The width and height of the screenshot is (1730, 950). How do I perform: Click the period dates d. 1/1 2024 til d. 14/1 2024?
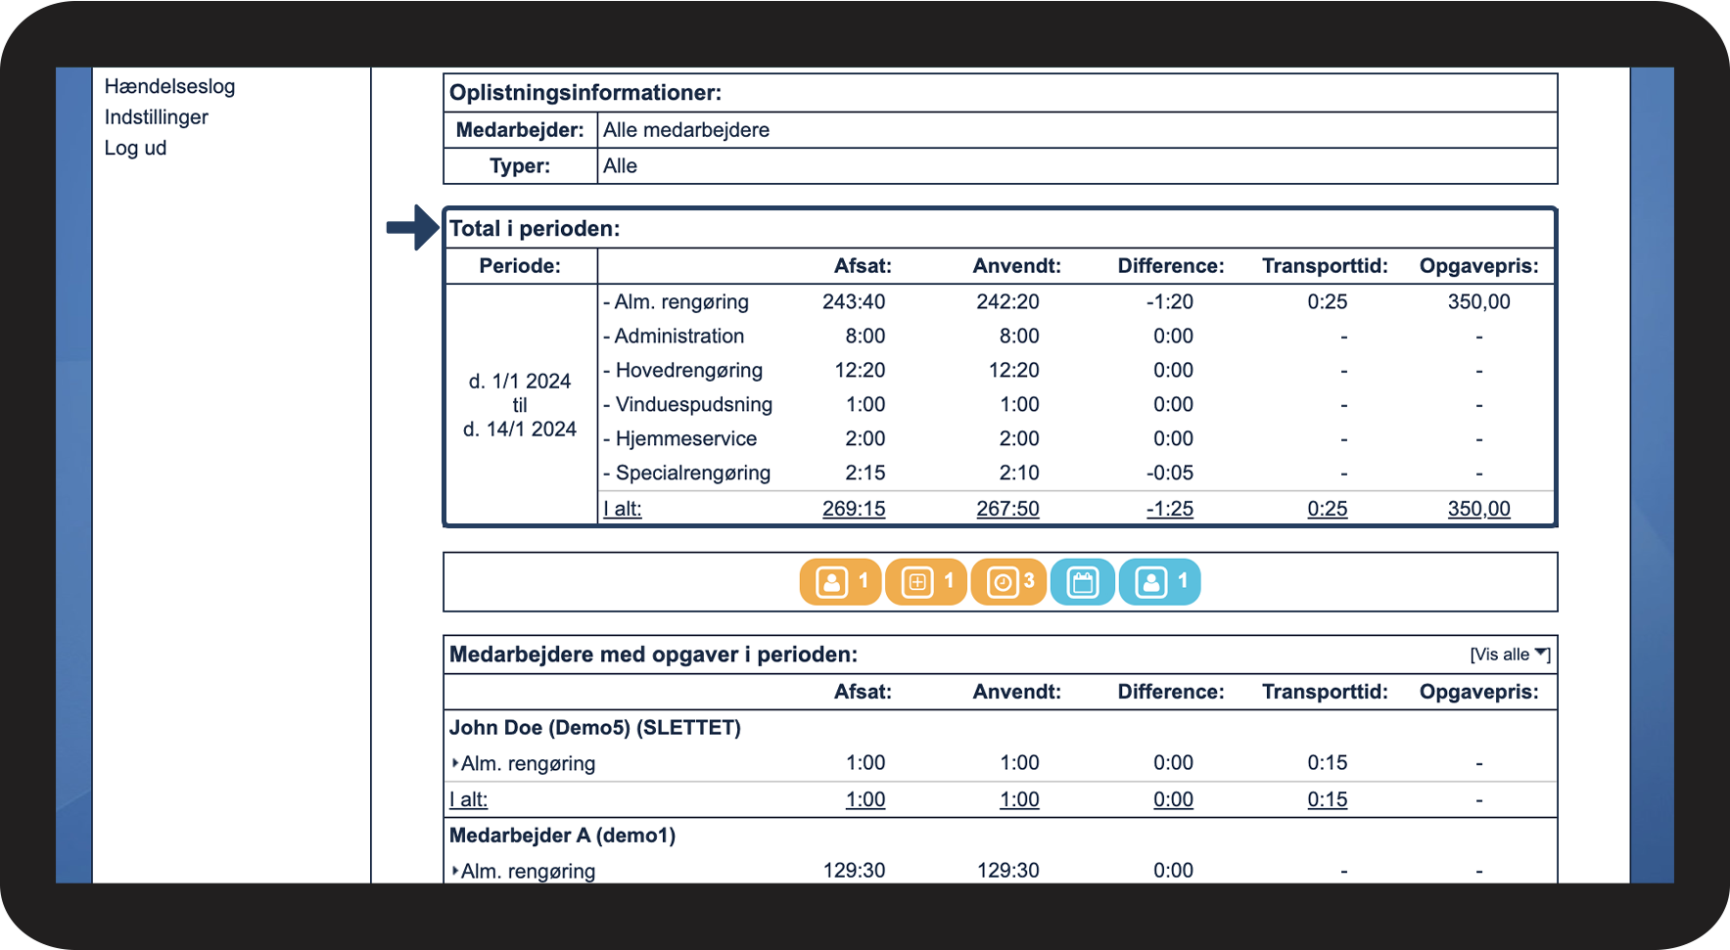[x=520, y=405]
